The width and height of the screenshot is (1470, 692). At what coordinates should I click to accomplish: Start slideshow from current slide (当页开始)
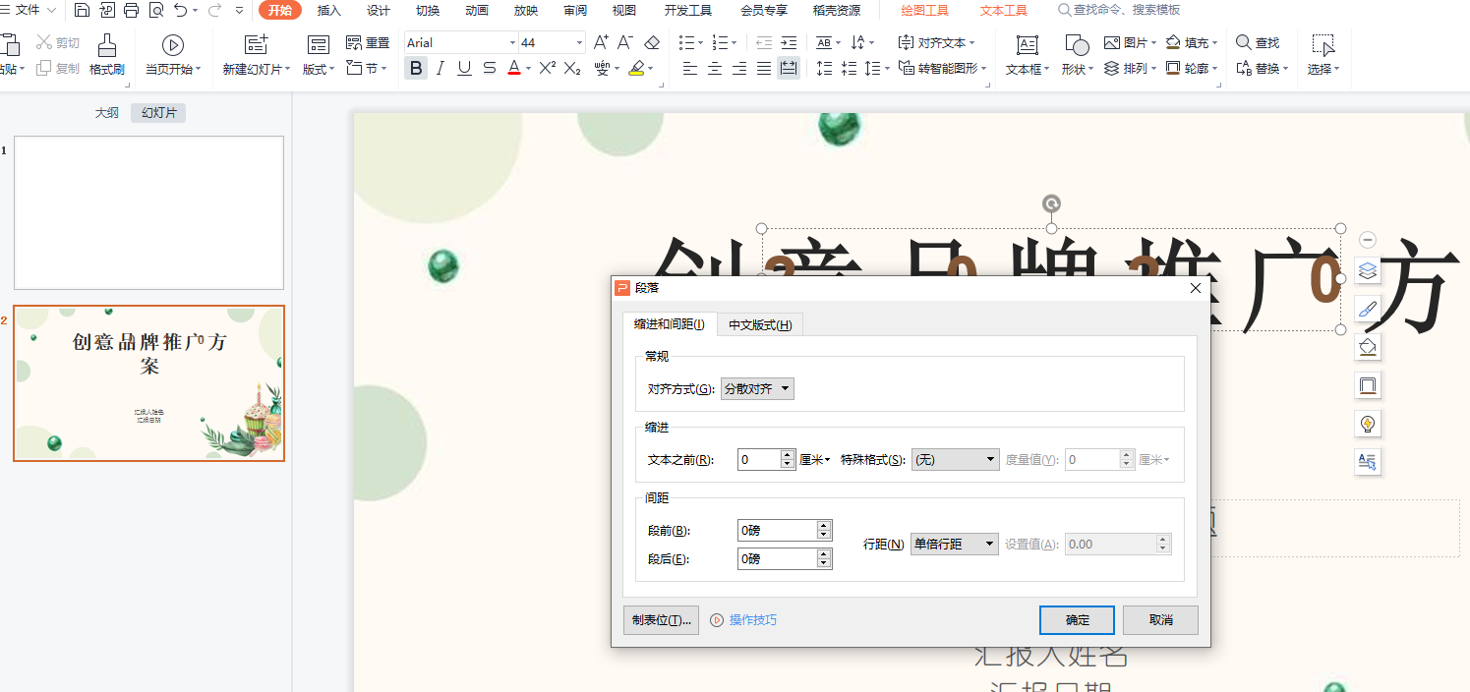click(173, 55)
